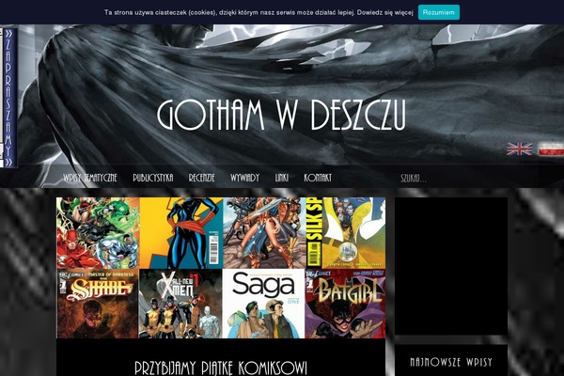Open the Przybijamy Piątkę Komiksowi post title
Screen dimensions: 564x376
pyautogui.click(x=221, y=368)
